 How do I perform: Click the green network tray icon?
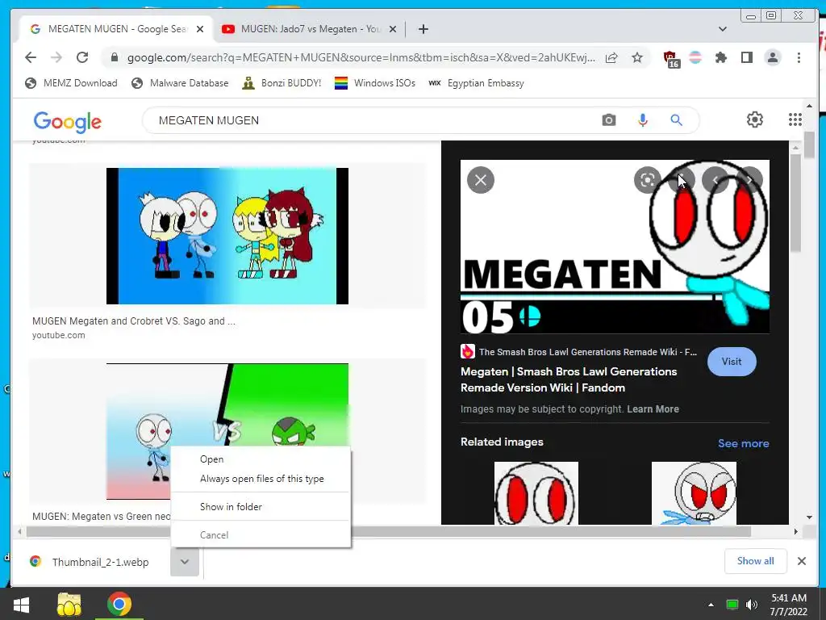pyautogui.click(x=732, y=604)
